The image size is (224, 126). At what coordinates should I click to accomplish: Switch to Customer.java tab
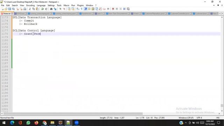pos(201,14)
